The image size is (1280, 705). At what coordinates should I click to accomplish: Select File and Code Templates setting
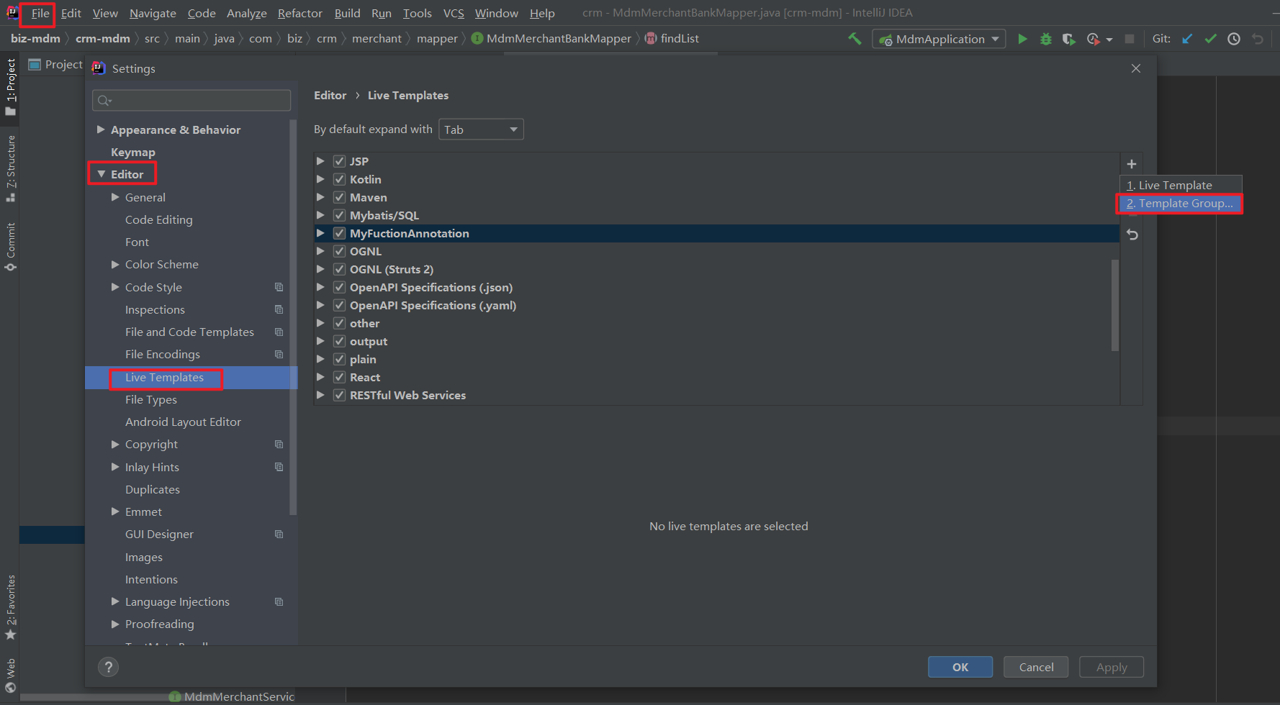[x=189, y=332]
